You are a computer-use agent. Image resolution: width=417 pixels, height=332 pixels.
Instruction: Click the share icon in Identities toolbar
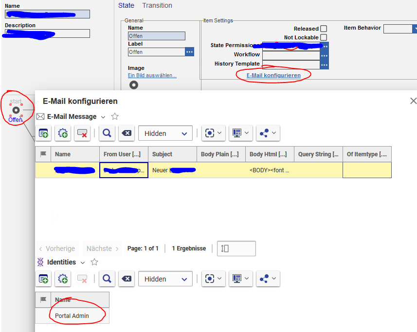[268, 279]
